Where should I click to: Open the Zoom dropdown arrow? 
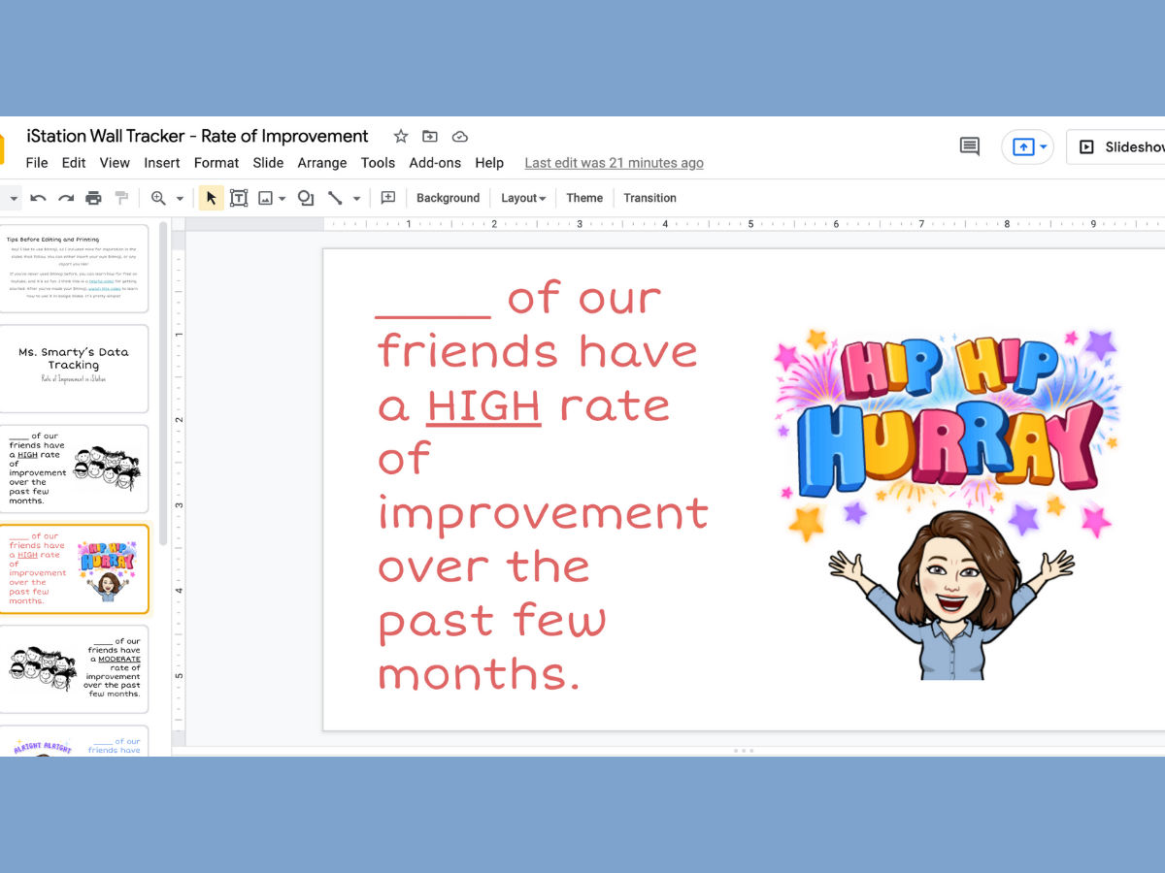[x=180, y=199]
